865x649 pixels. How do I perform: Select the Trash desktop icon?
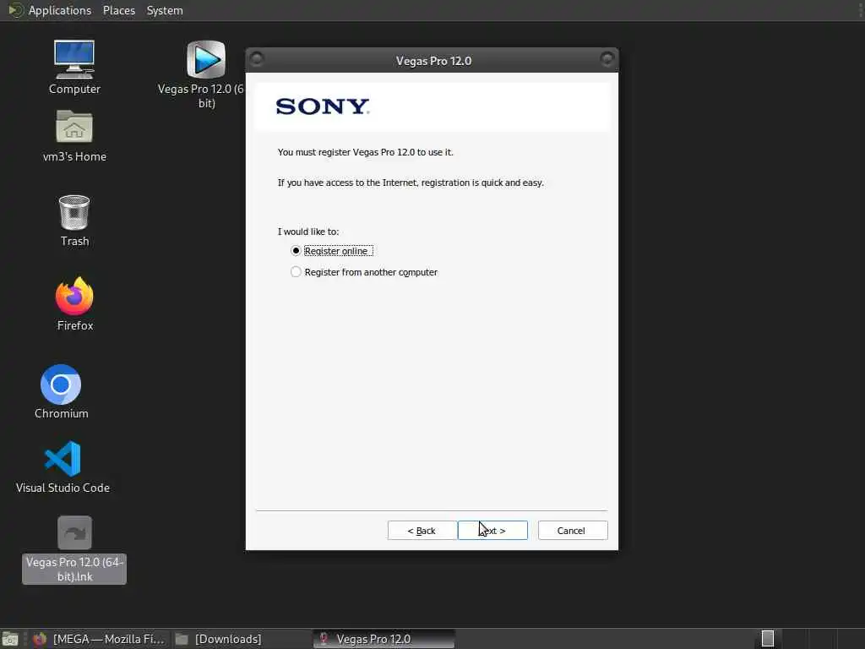[74, 221]
